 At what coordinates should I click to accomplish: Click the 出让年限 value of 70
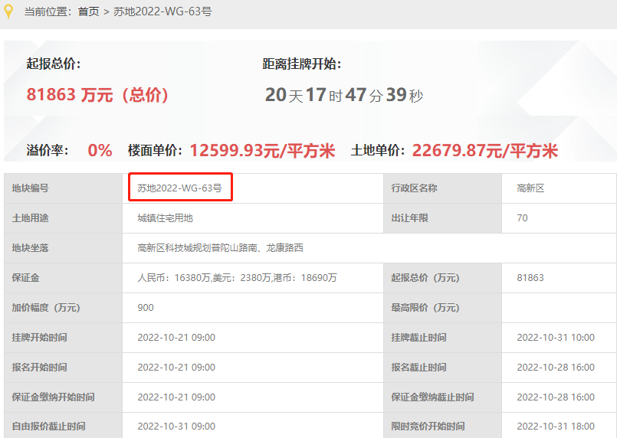[x=523, y=218]
